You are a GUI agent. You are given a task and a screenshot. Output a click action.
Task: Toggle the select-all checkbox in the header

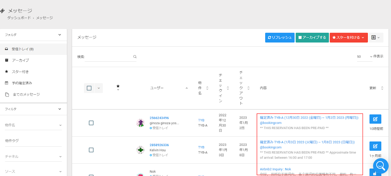click(x=89, y=88)
